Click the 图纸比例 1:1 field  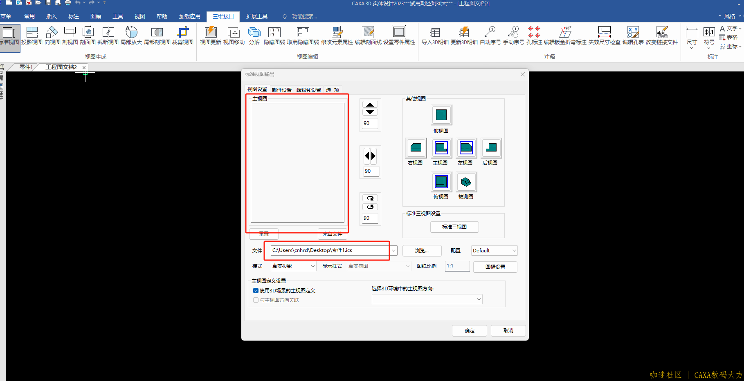point(457,266)
